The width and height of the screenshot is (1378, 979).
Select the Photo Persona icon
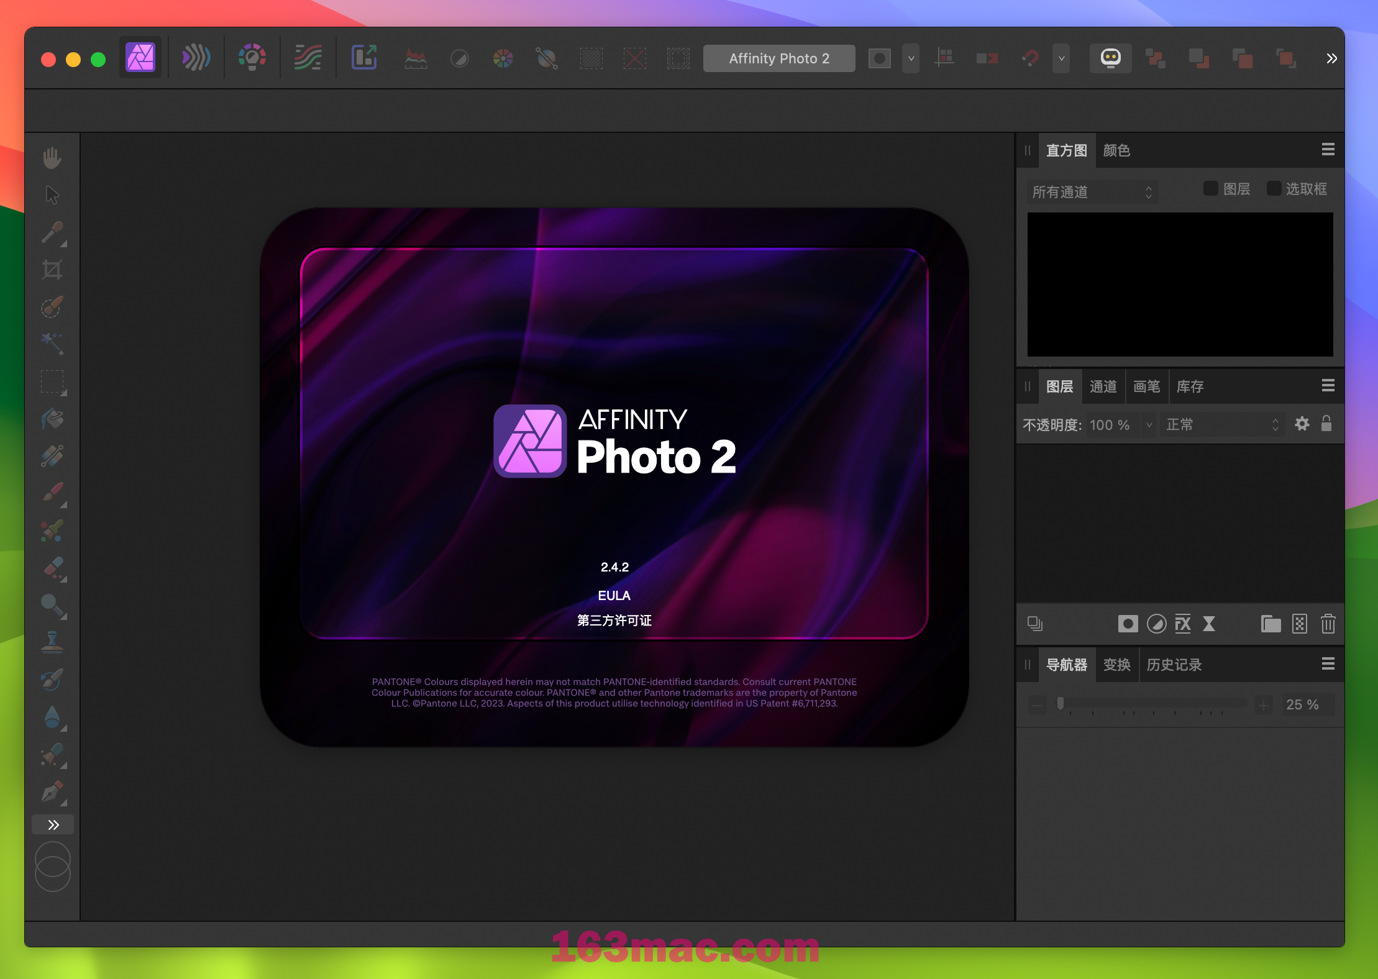pyautogui.click(x=140, y=58)
